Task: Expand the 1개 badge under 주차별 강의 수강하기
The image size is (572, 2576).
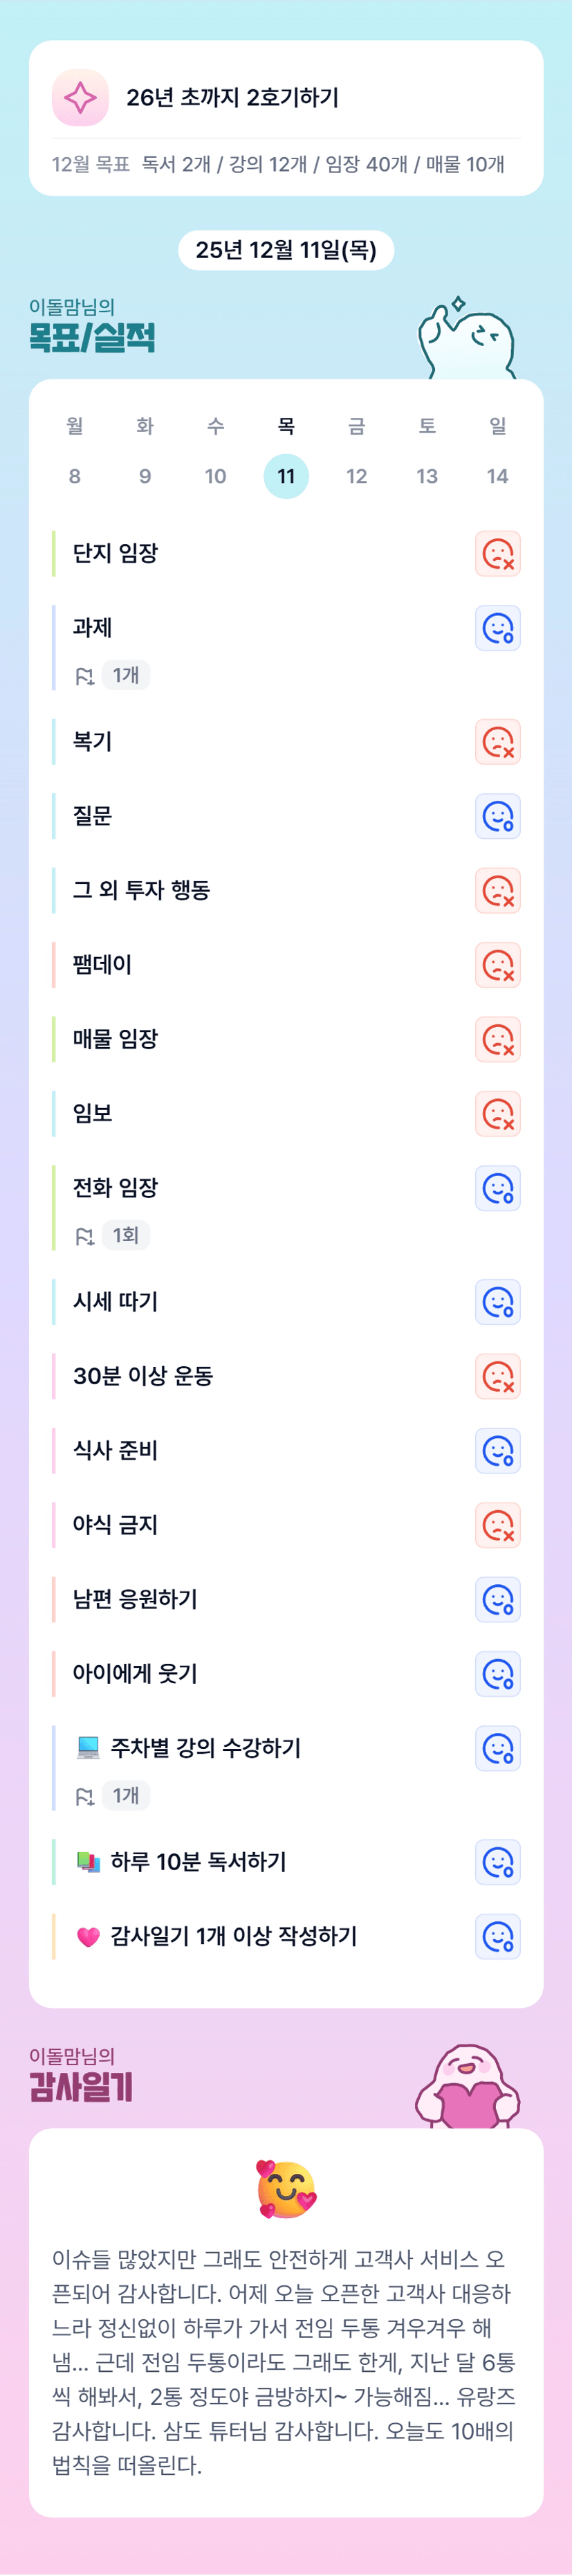Action: (126, 1795)
